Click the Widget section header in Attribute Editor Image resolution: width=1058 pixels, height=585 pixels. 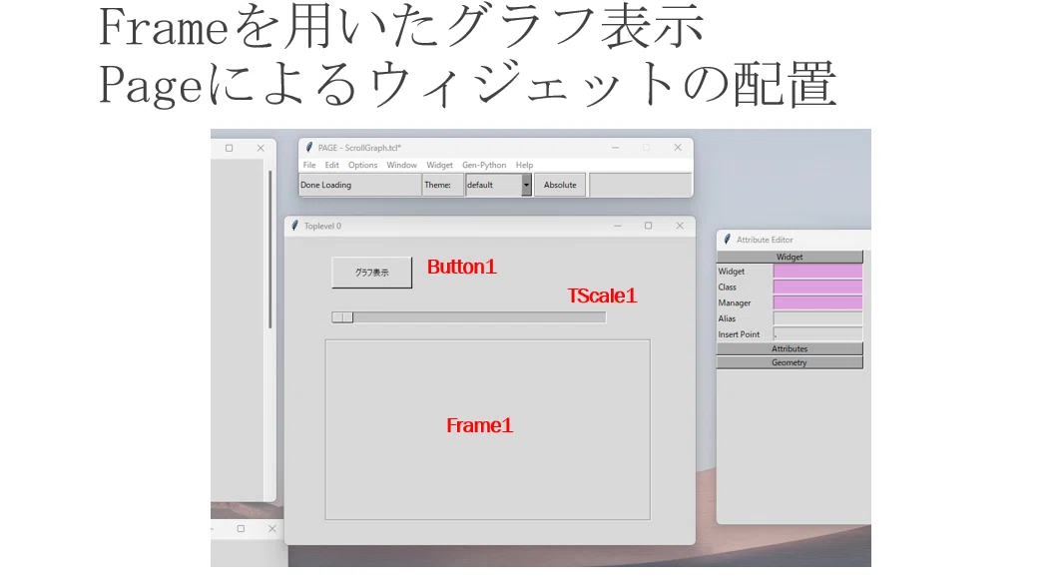pos(790,258)
